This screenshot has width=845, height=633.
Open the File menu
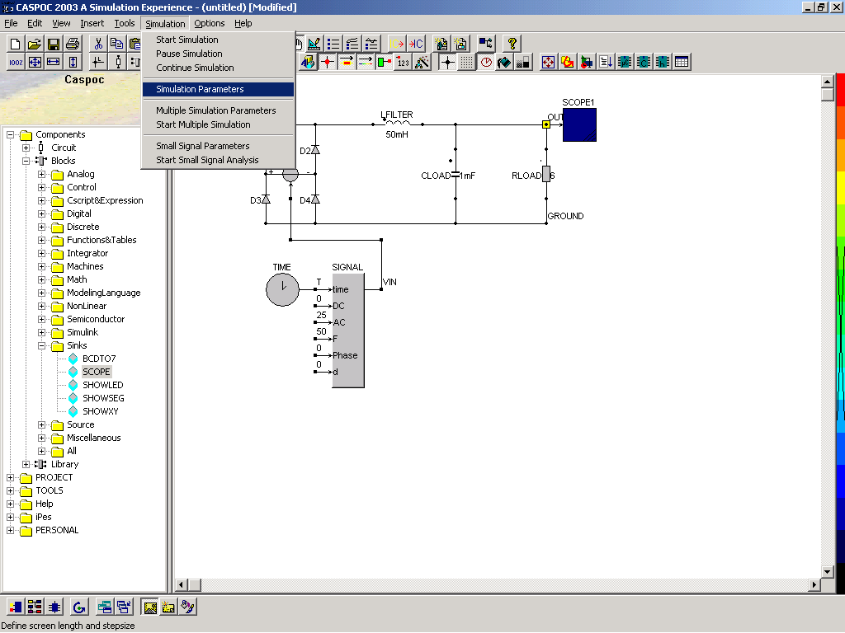point(11,23)
